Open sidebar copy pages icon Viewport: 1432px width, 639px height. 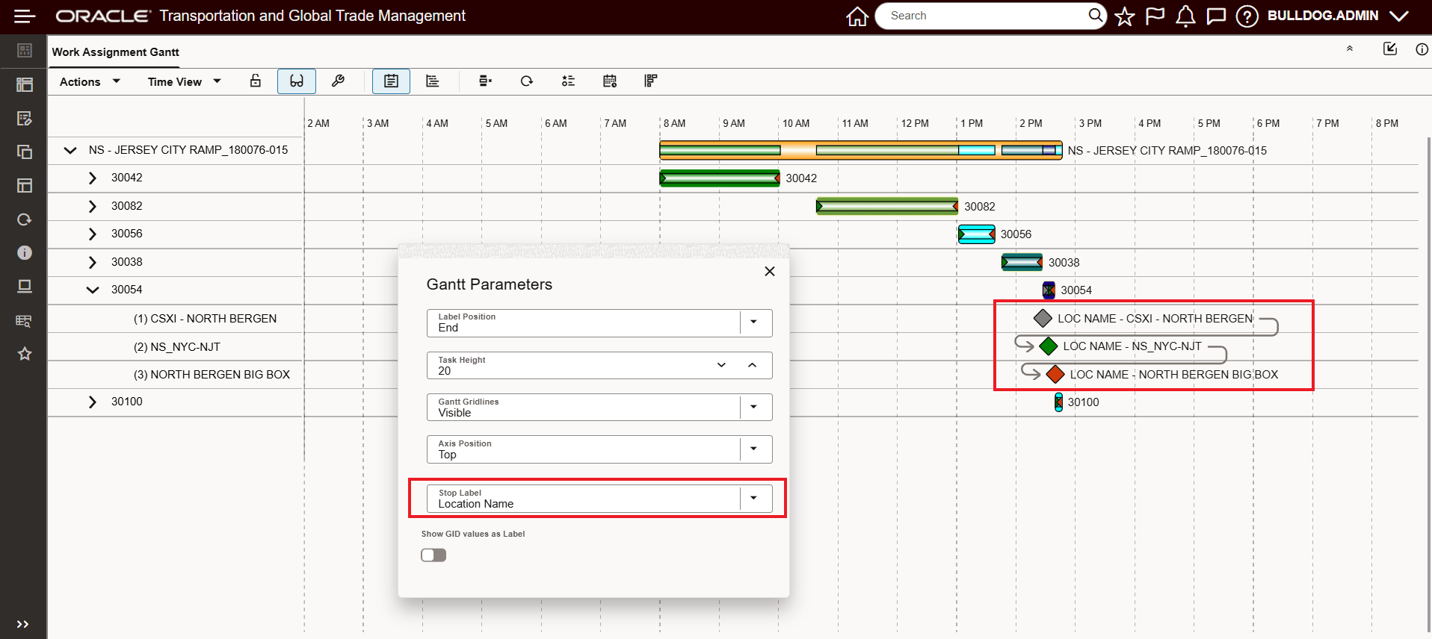[25, 152]
